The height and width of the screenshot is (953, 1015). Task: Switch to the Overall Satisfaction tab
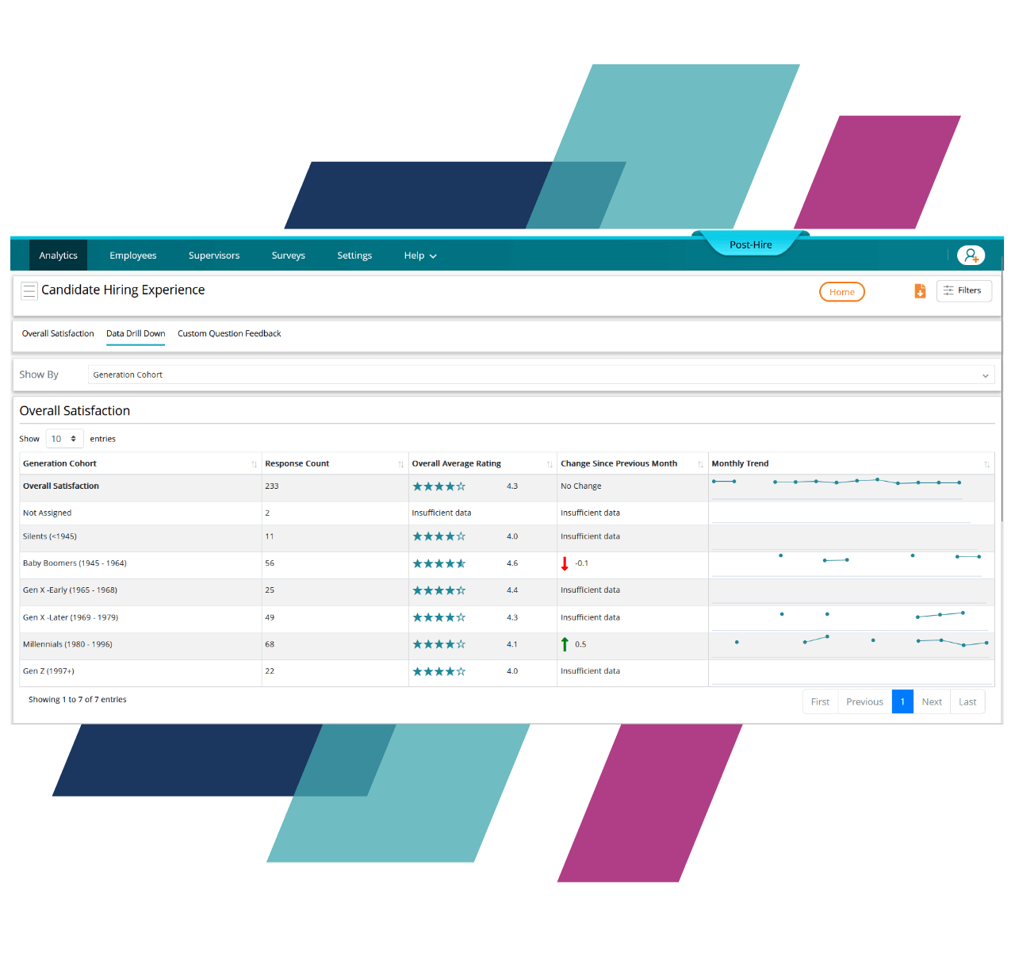(x=58, y=334)
